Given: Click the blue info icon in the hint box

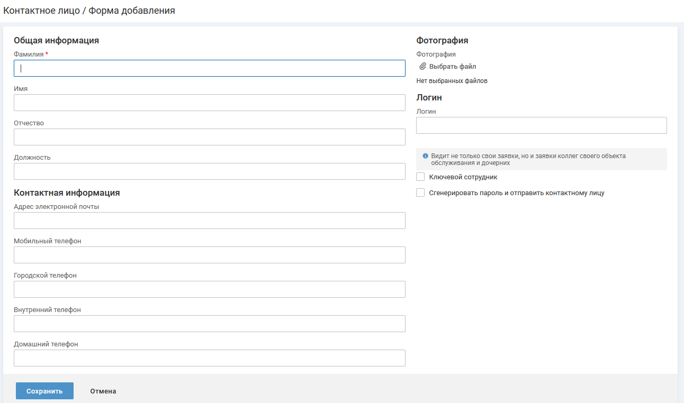Looking at the screenshot, I should point(425,156).
